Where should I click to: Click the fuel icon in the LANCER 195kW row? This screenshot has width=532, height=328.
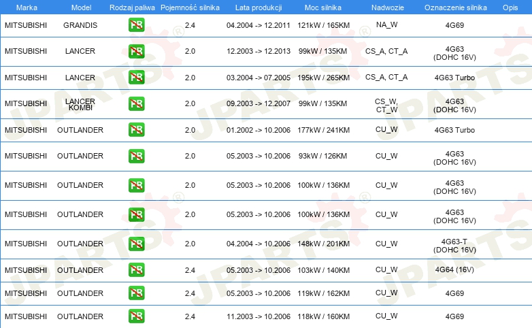coord(136,78)
